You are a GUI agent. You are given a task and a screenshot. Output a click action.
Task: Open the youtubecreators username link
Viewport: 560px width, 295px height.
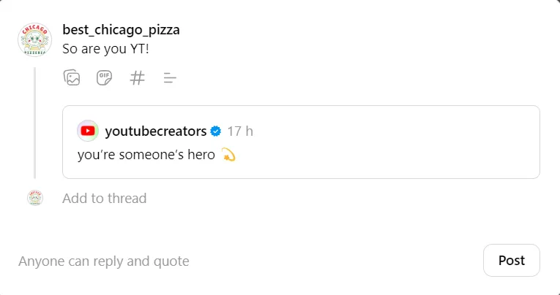(x=155, y=131)
